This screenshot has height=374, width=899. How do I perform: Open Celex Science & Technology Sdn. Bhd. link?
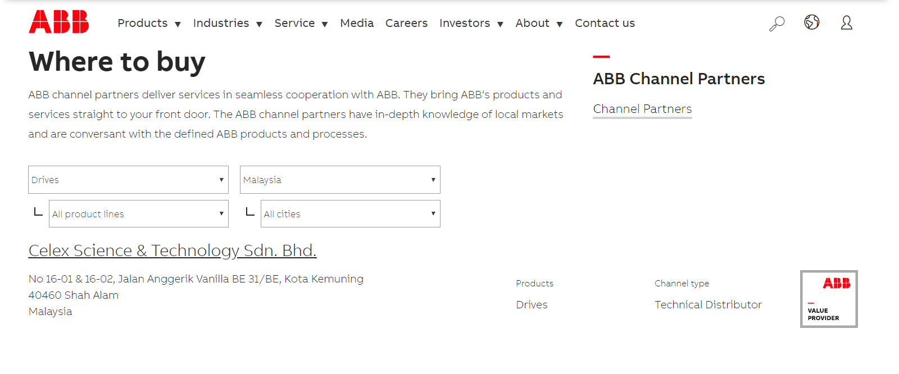tap(172, 250)
